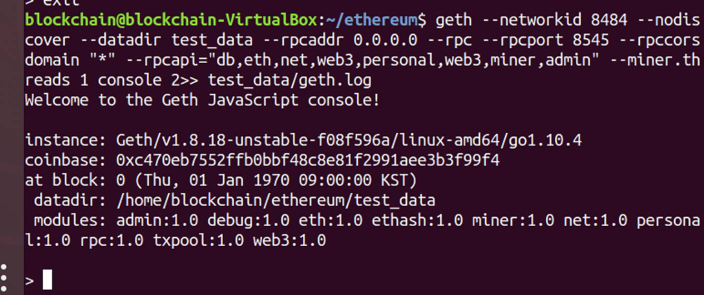
Task: Click the coinbase address 0xc470eb75...
Action: tap(308, 161)
